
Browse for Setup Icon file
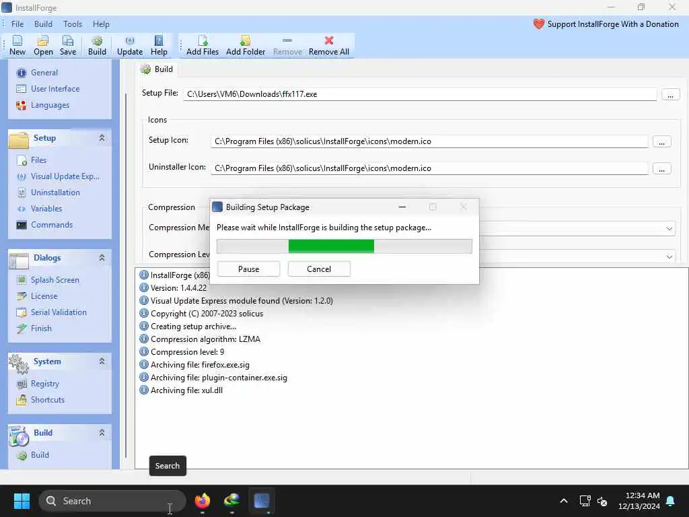661,142
